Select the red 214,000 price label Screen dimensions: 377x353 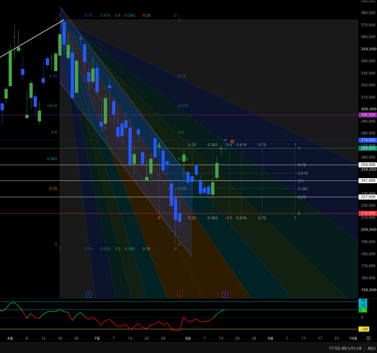tap(368, 213)
